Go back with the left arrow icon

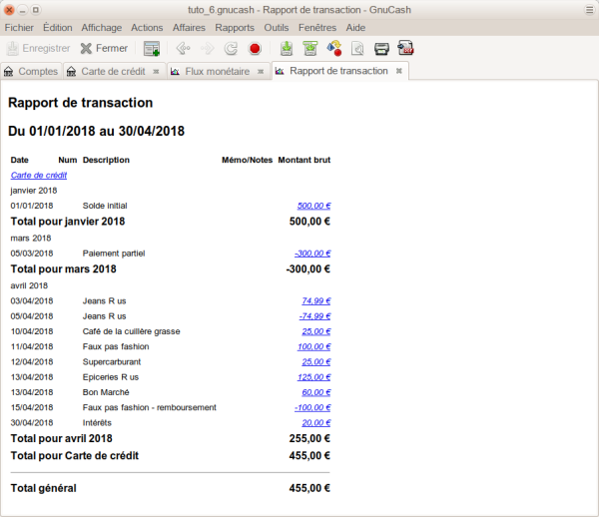tap(184, 49)
